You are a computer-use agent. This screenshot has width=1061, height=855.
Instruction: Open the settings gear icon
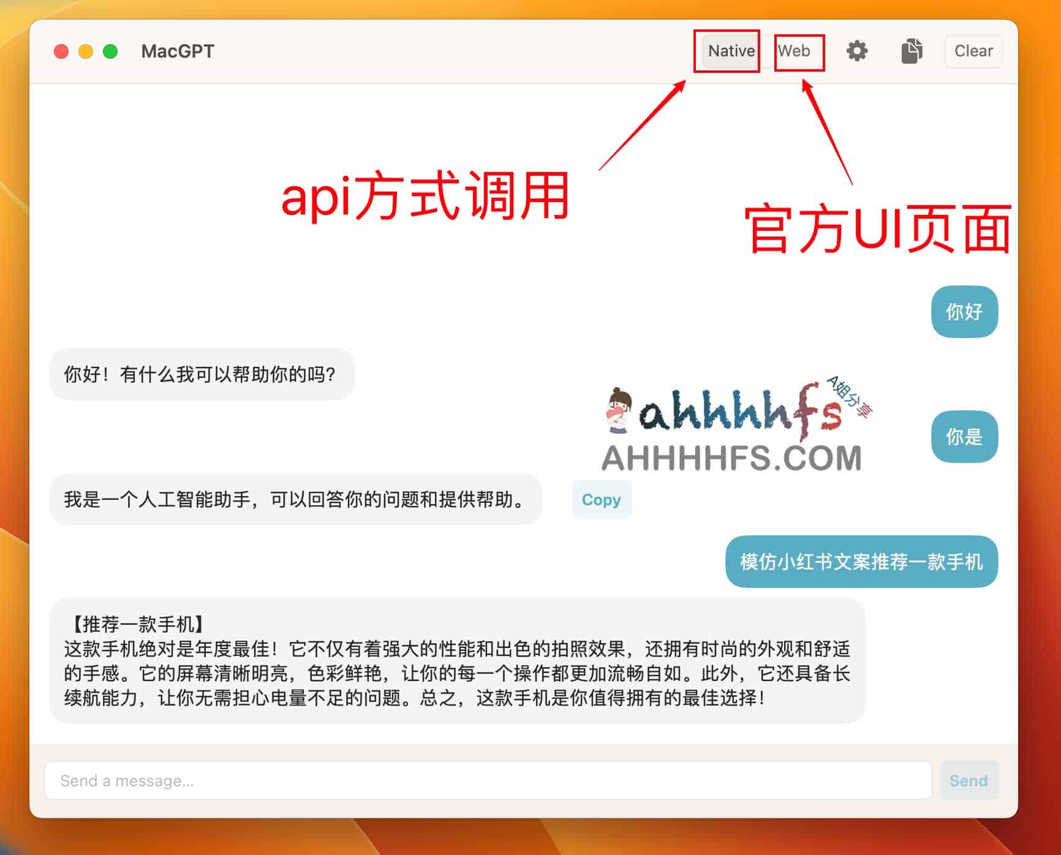coord(857,51)
